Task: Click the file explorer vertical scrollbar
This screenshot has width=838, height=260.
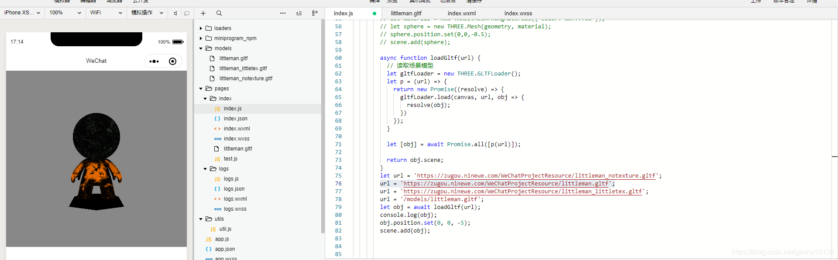Action: (x=323, y=127)
